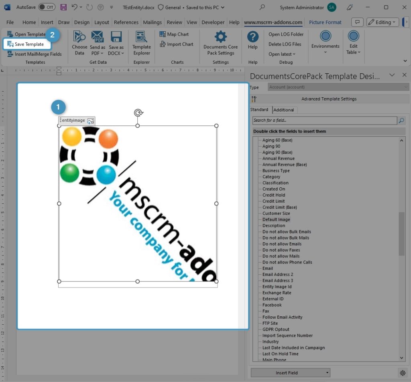Open Advanced Template Settings
This screenshot has width=411, height=382.
tap(328, 99)
